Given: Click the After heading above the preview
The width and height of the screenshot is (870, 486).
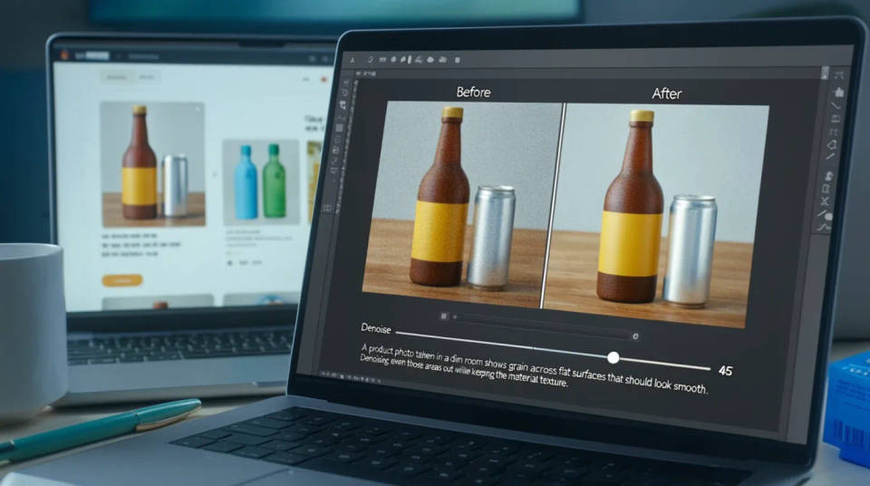Looking at the screenshot, I should pyautogui.click(x=666, y=94).
